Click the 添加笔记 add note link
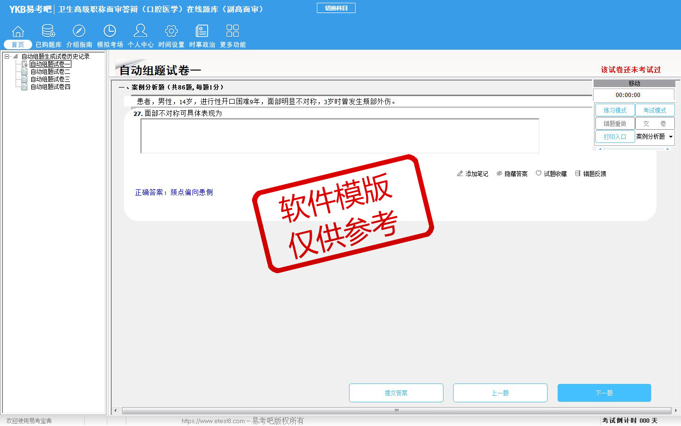 (472, 174)
